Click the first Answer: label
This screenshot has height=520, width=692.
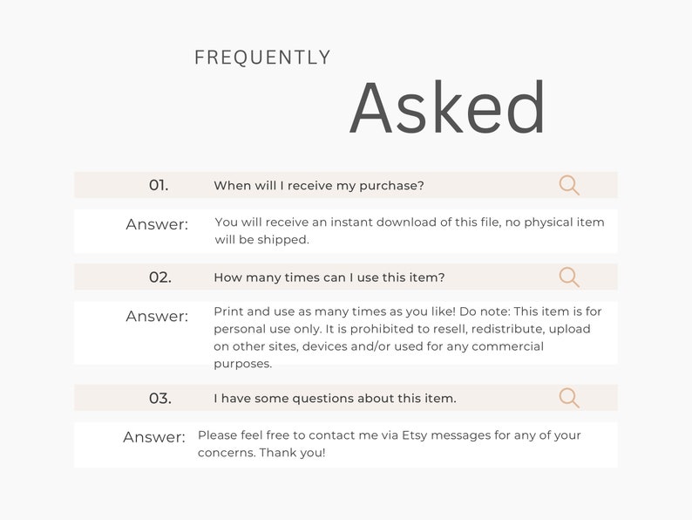pos(157,224)
